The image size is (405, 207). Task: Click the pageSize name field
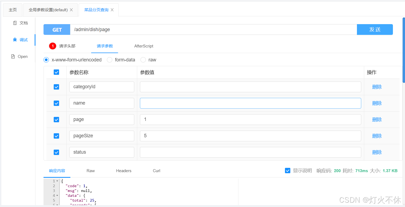point(102,136)
